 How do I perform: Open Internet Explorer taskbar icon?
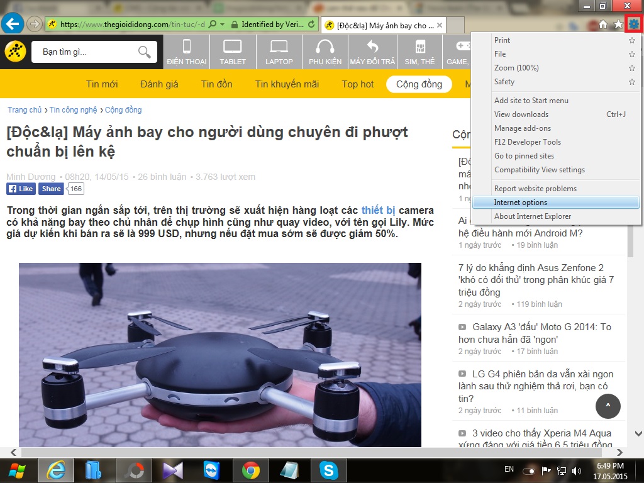pyautogui.click(x=56, y=470)
